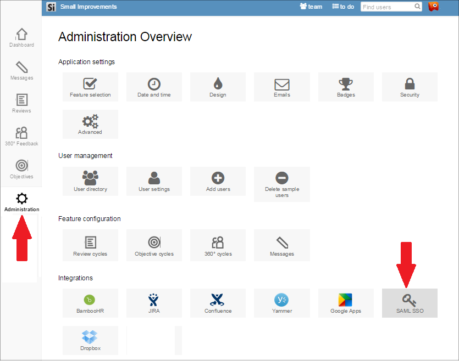
Task: Open the Date and time settings
Action: (x=154, y=87)
